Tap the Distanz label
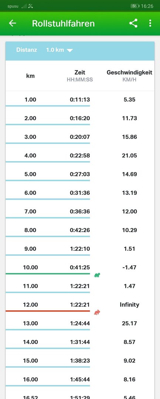The height and width of the screenshot is (399, 160). point(27,50)
